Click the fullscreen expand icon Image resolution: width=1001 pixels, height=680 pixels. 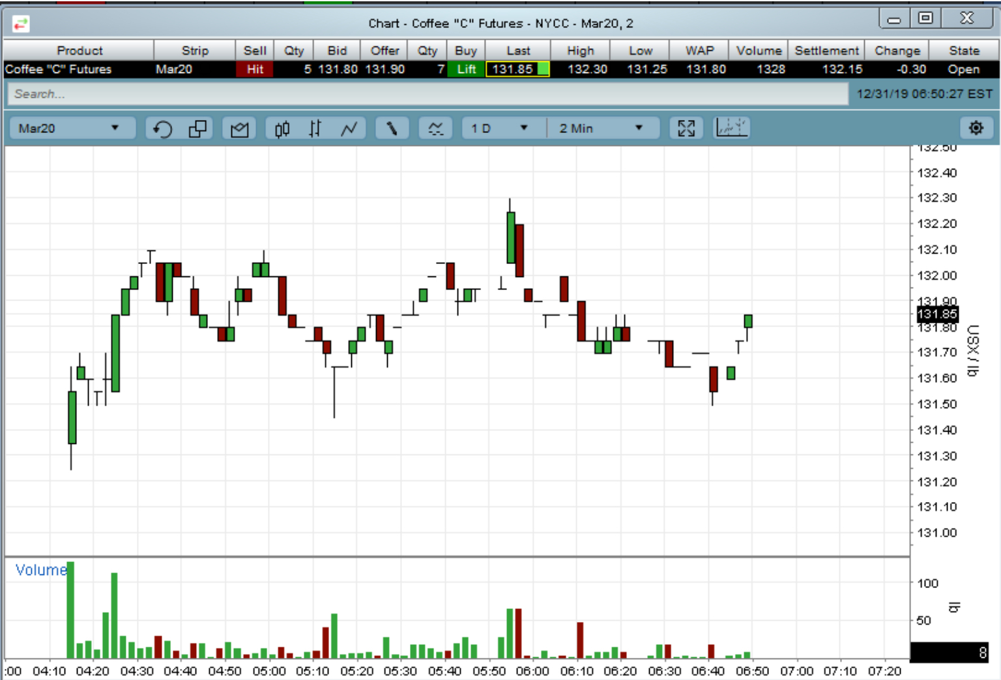[x=686, y=128]
